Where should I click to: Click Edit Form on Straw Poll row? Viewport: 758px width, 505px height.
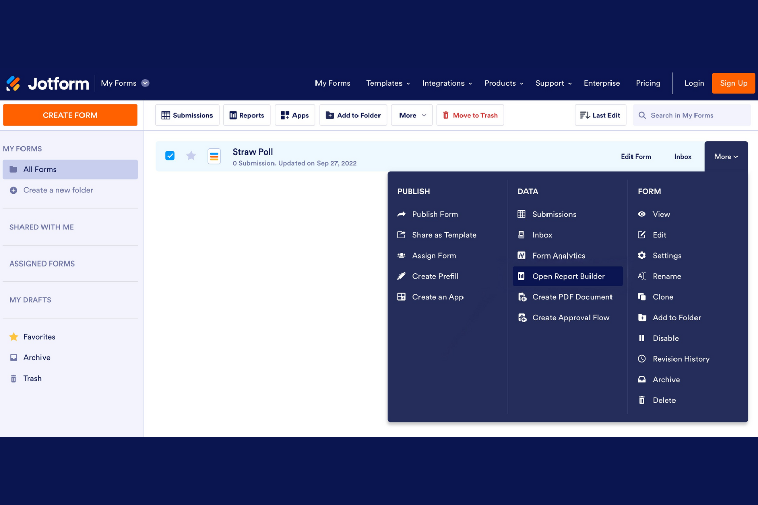(x=636, y=157)
